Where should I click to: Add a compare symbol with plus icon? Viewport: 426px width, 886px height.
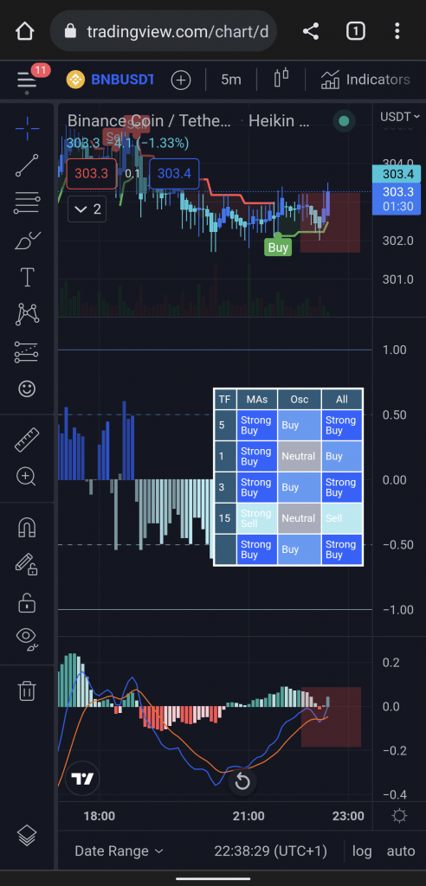180,80
